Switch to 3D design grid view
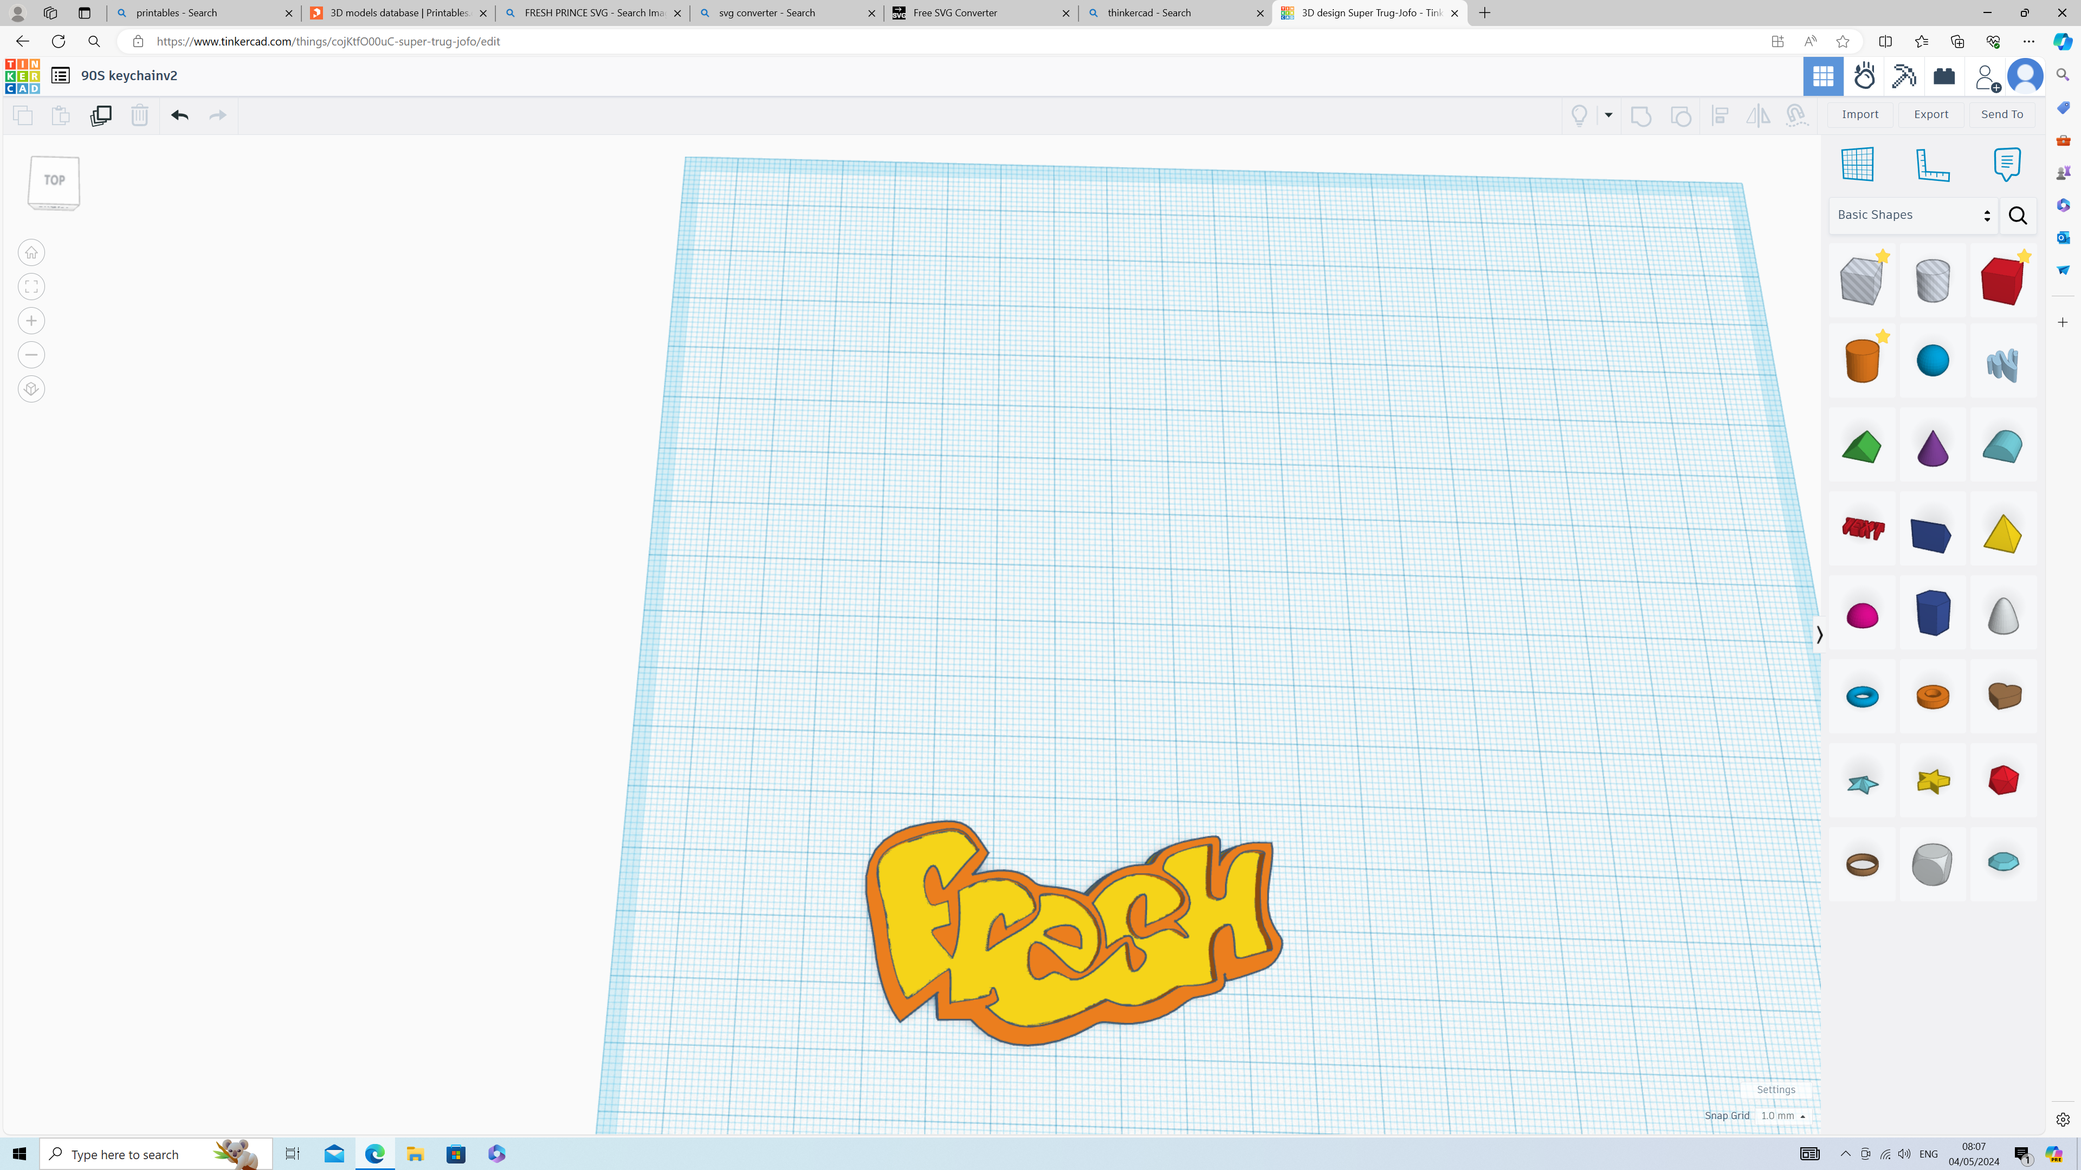 tap(1823, 76)
